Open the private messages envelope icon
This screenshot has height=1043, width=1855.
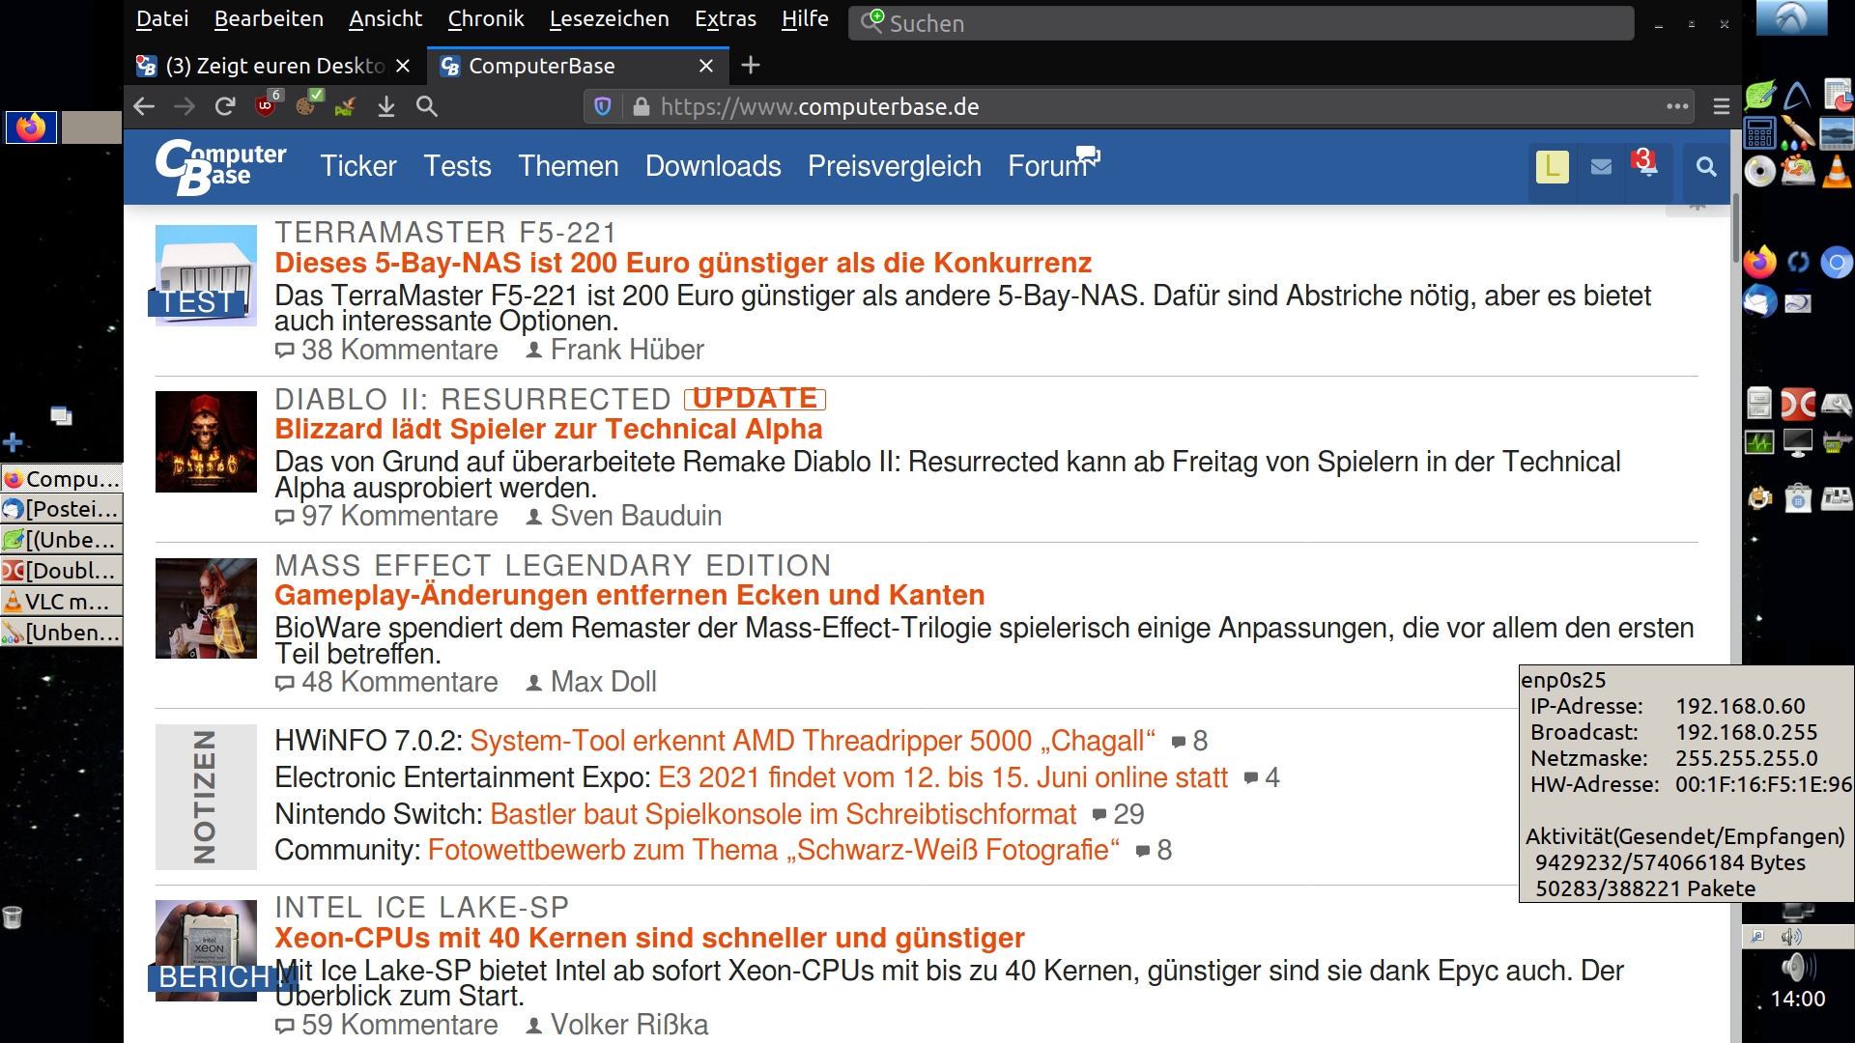pos(1601,167)
